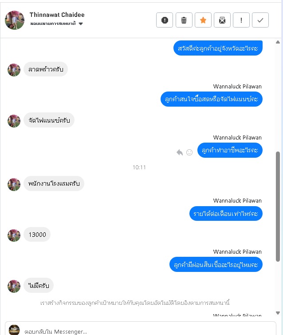
Task: Open Thinnawat Chaidee profile picture
Action: coord(15,20)
